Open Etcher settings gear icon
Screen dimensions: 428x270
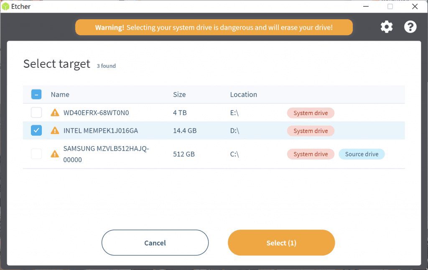click(387, 27)
